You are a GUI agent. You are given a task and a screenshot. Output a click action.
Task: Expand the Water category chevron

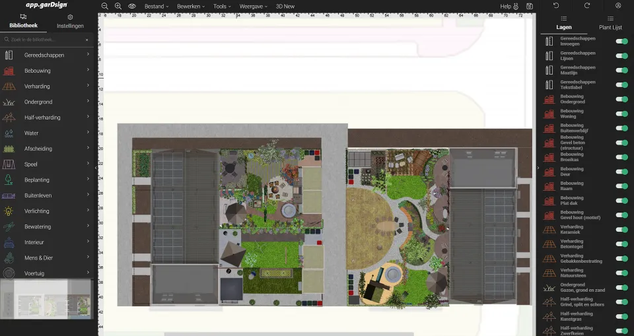(x=88, y=132)
